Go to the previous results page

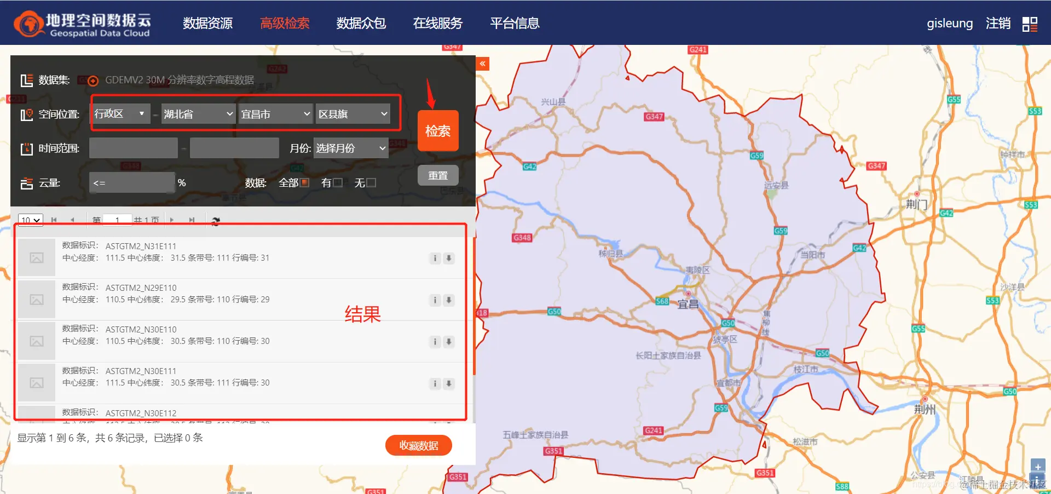[72, 220]
